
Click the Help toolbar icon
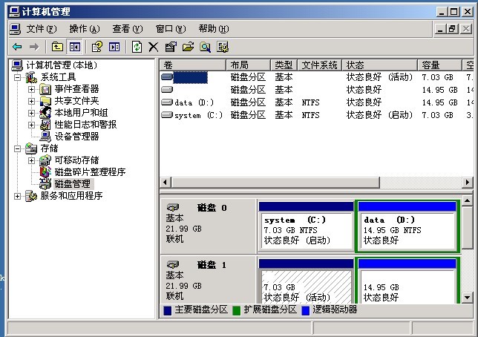(x=96, y=47)
